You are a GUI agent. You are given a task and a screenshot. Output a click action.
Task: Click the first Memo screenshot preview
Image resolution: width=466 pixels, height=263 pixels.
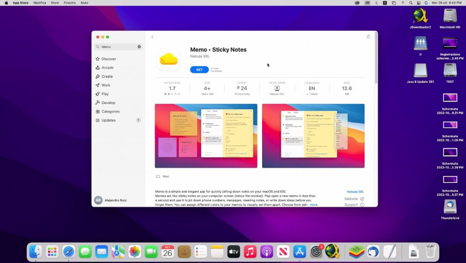coord(206,136)
